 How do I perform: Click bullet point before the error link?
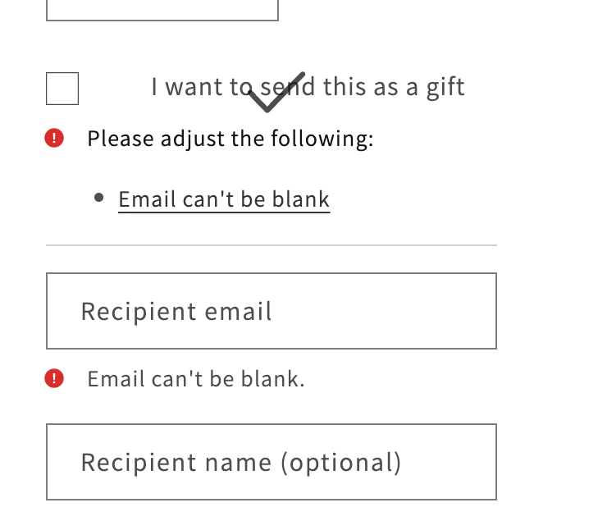99,198
